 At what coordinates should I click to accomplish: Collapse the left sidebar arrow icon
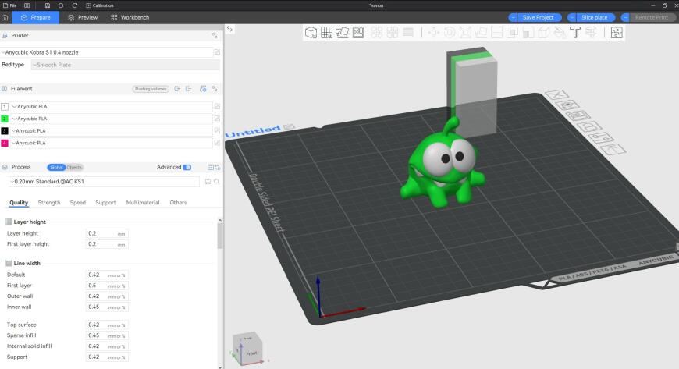[230, 29]
